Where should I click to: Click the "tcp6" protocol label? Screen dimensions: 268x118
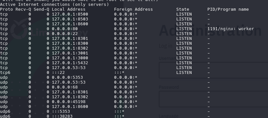tap(5, 73)
